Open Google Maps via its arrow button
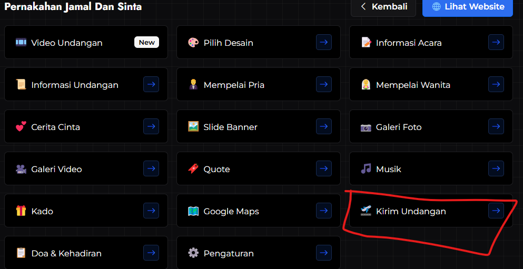Image resolution: width=523 pixels, height=269 pixels. pos(323,211)
